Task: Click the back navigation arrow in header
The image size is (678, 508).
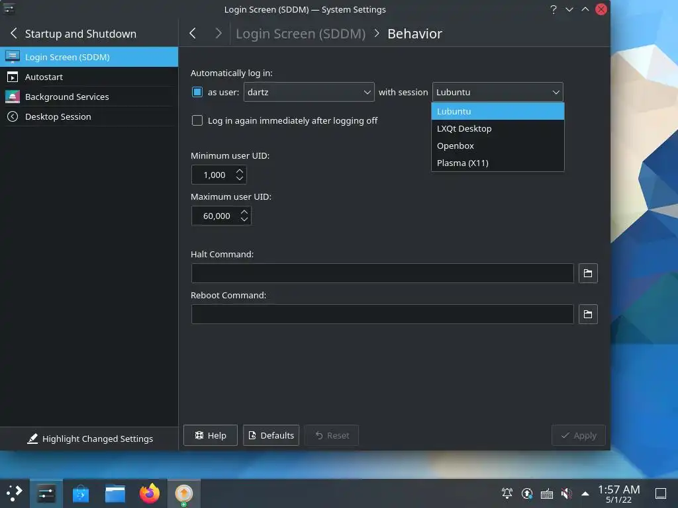Action: click(193, 33)
